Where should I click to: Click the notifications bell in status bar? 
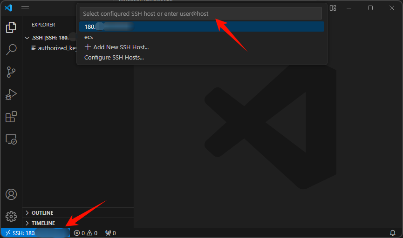coord(392,233)
